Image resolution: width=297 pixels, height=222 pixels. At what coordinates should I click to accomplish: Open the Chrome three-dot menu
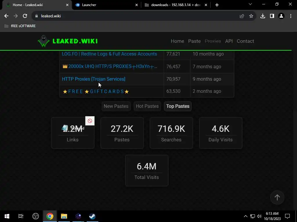[x=291, y=16]
